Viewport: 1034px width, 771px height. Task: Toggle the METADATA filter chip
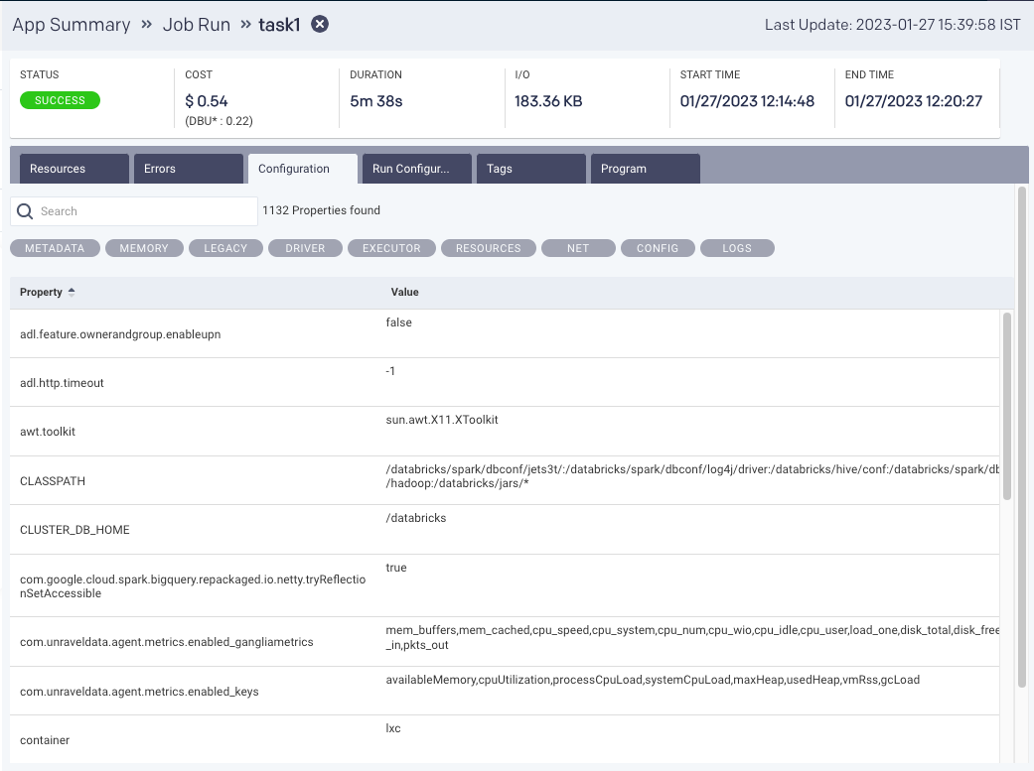(x=54, y=248)
